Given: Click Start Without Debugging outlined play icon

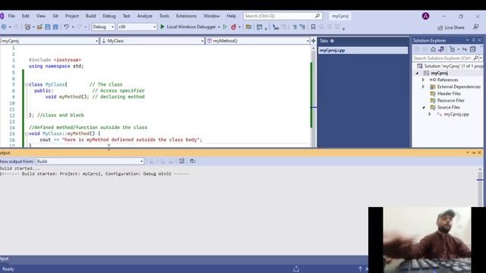Looking at the screenshot, I should (225, 27).
